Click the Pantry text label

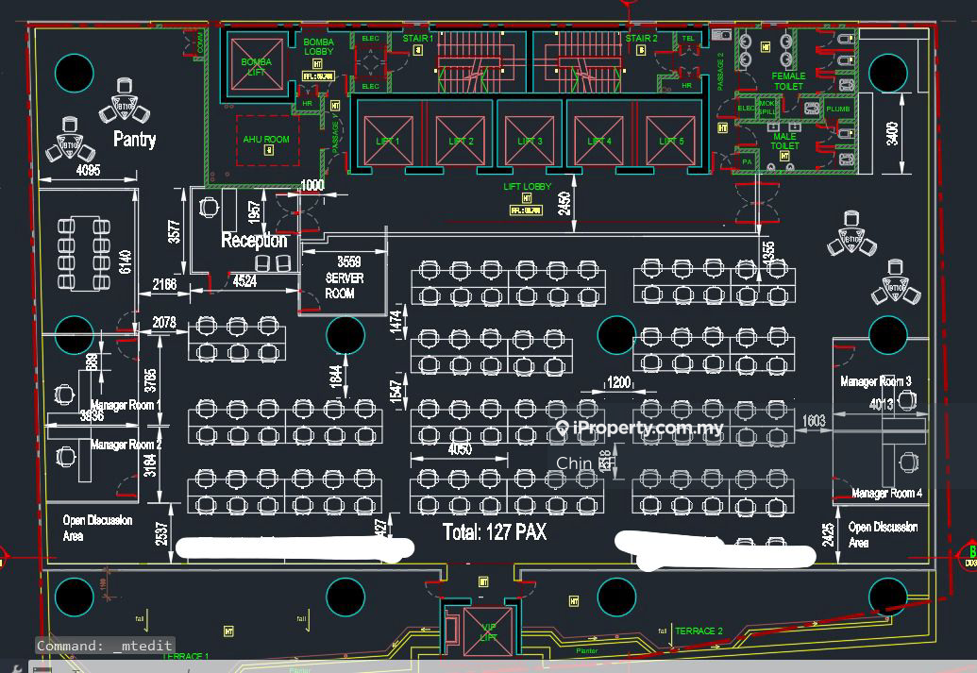click(x=135, y=140)
